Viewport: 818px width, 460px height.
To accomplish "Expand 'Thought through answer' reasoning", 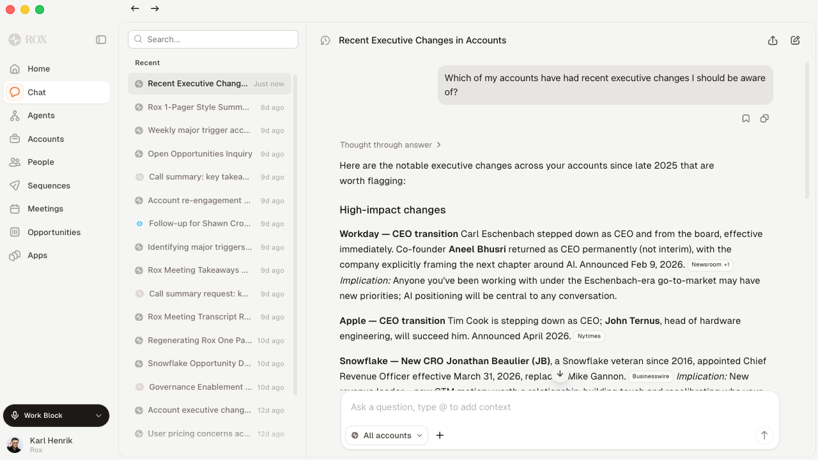I will (390, 145).
